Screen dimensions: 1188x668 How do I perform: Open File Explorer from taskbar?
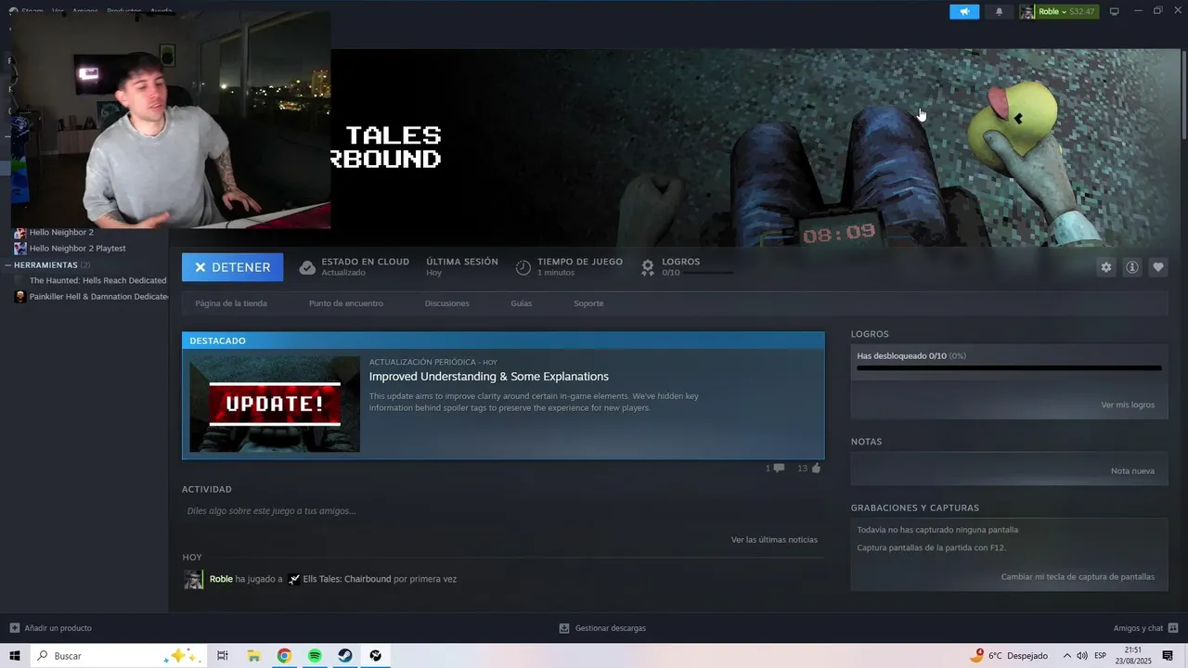tap(253, 656)
